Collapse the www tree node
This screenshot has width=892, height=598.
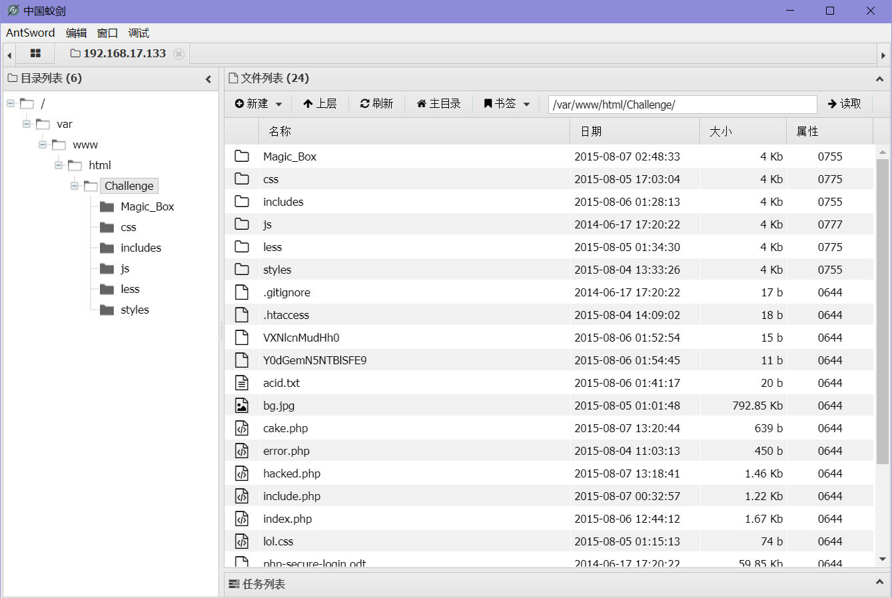tap(43, 145)
